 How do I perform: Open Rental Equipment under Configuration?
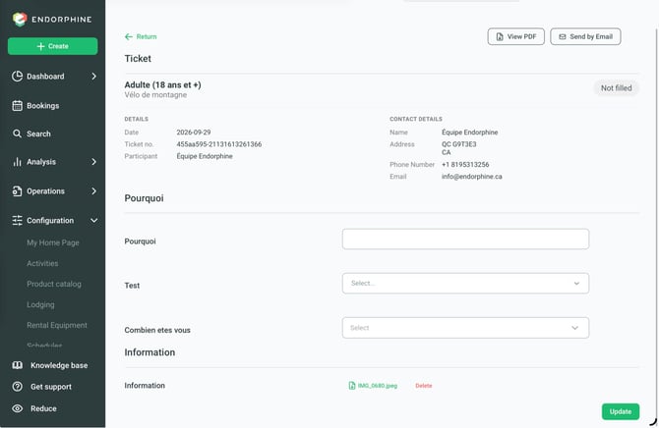pyautogui.click(x=57, y=325)
